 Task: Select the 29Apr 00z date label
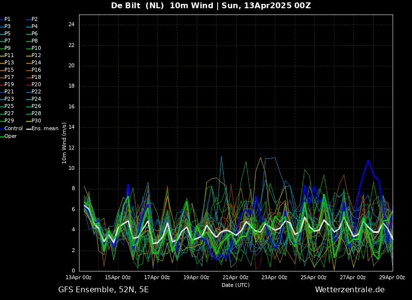point(393,277)
